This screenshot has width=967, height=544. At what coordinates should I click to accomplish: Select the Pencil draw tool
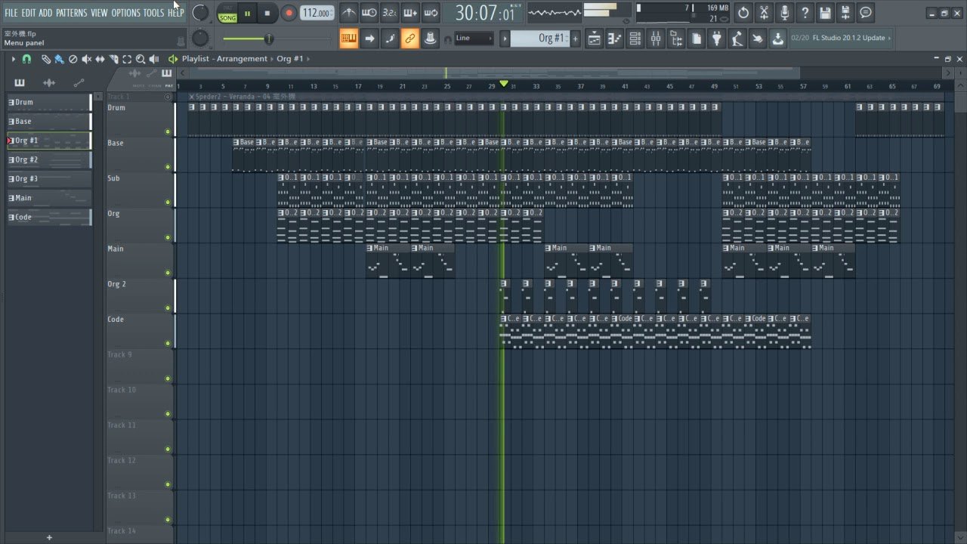(46, 59)
